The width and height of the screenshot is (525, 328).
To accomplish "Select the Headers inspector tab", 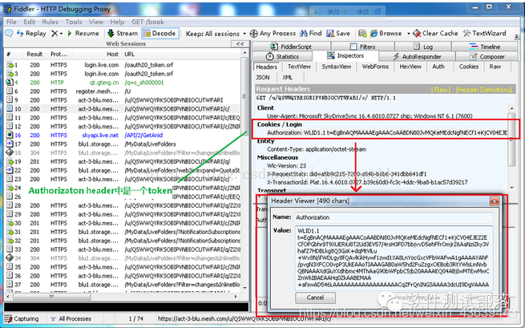I will (x=267, y=67).
